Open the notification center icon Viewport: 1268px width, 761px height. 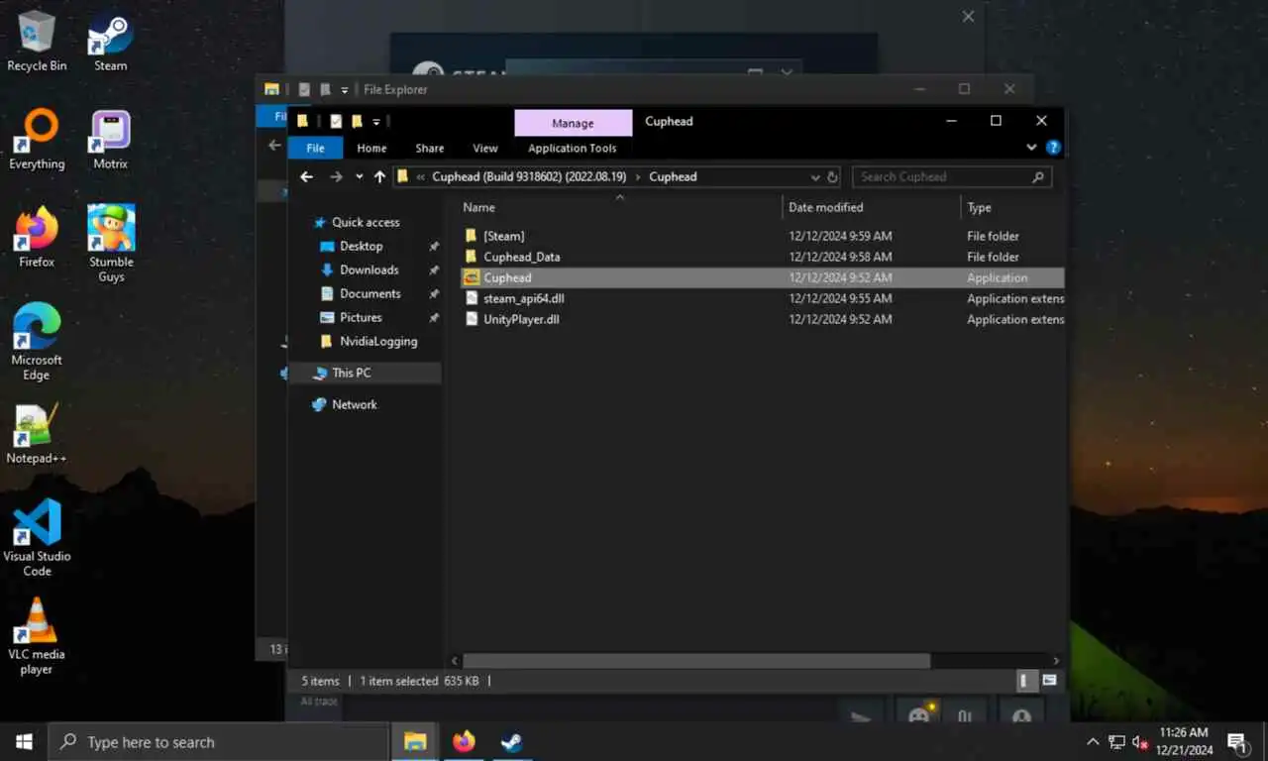click(x=1237, y=742)
